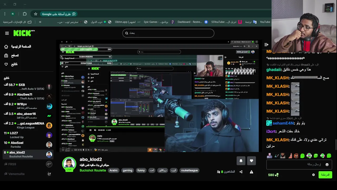The image size is (337, 190).
Task: Insert the bearded man face emote
Action: coord(283,156)
